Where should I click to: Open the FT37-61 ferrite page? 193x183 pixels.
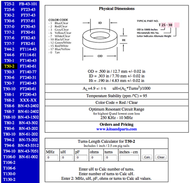[28, 21]
